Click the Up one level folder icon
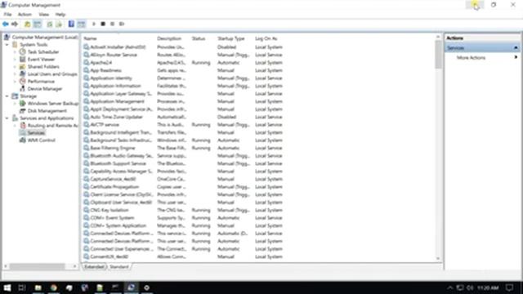The image size is (523, 294). pos(27,24)
